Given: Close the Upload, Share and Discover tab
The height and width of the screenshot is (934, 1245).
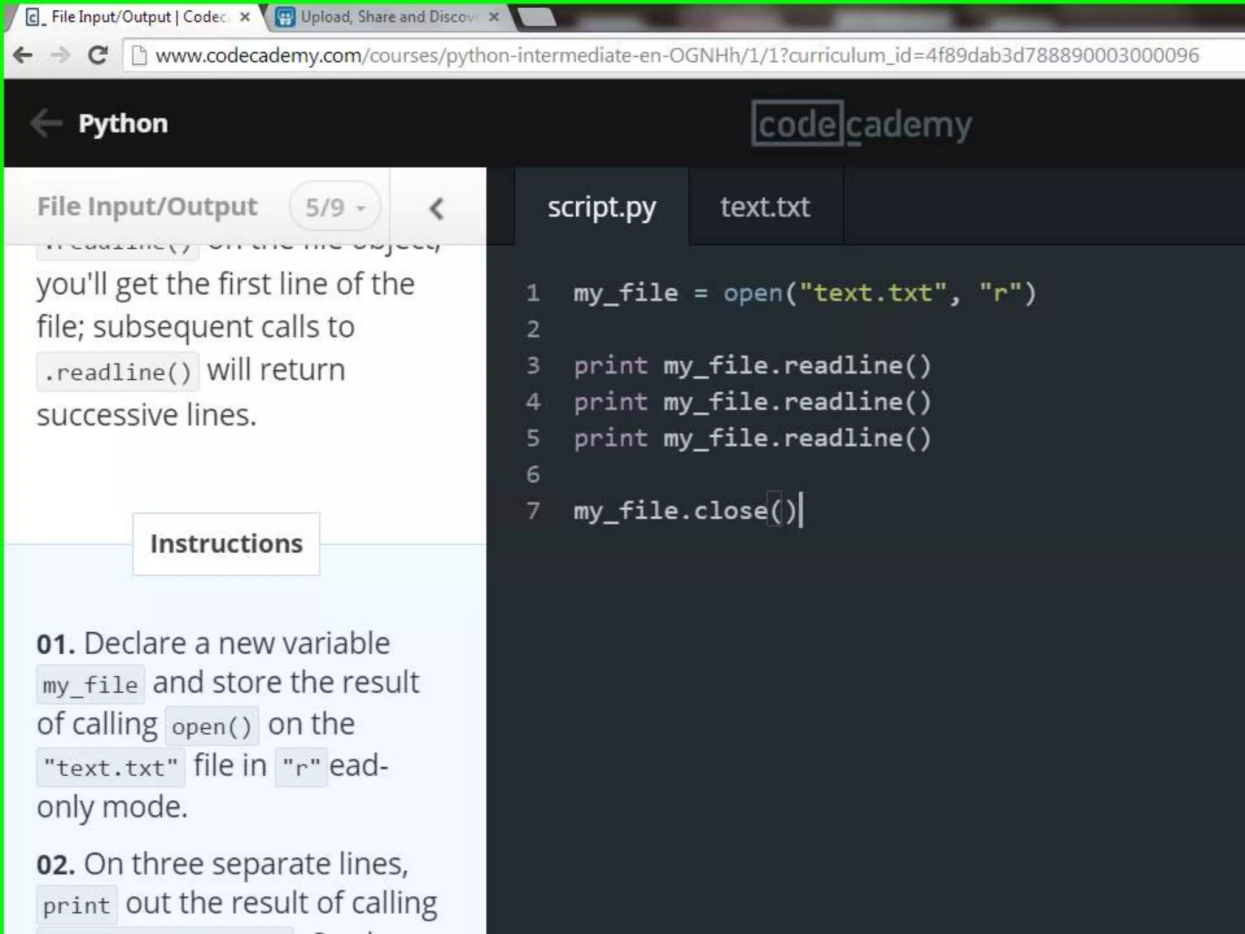Looking at the screenshot, I should coord(494,17).
